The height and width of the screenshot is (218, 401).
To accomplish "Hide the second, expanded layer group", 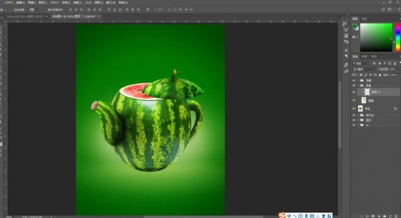I will point(354,85).
